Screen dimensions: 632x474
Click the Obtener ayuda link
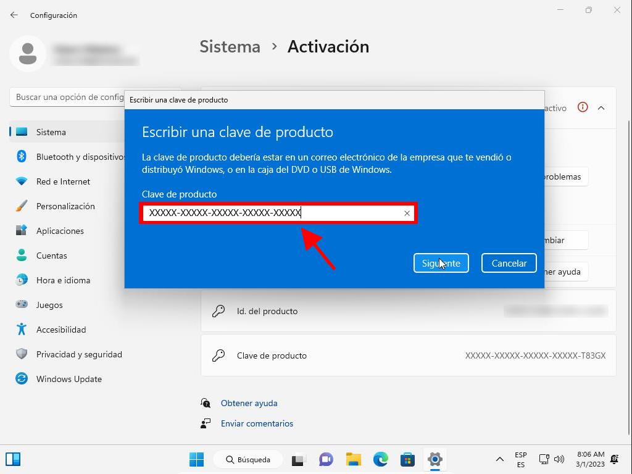click(x=249, y=403)
